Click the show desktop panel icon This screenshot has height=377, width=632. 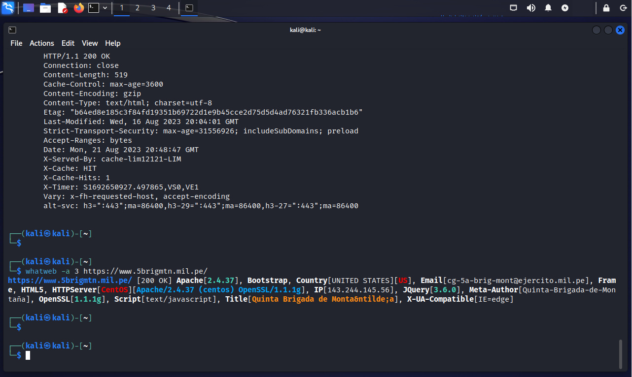point(29,8)
